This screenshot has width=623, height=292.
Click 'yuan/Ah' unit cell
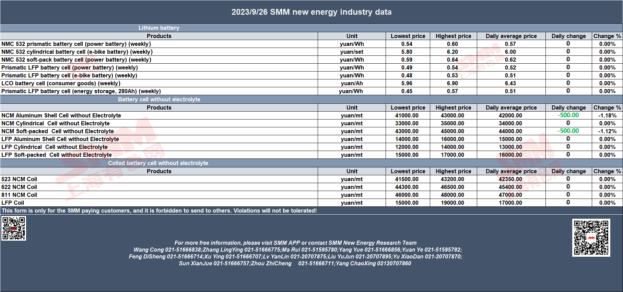352,83
